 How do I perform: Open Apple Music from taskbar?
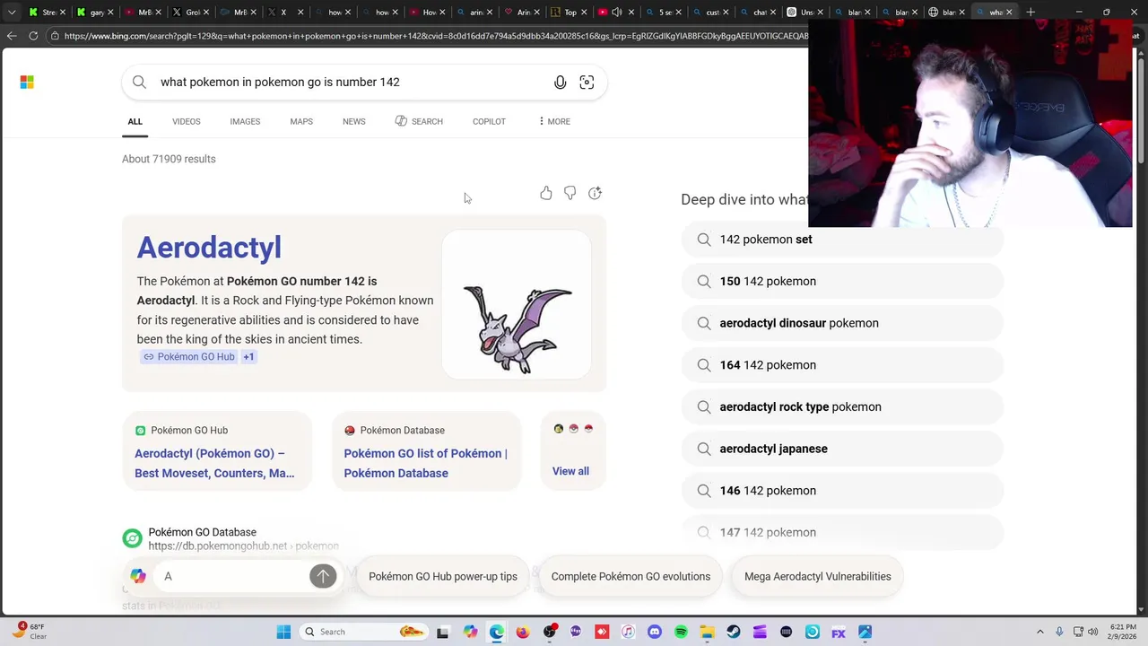[628, 632]
